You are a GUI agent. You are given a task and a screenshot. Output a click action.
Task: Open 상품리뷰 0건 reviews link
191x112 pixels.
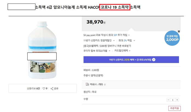(x=33, y=88)
